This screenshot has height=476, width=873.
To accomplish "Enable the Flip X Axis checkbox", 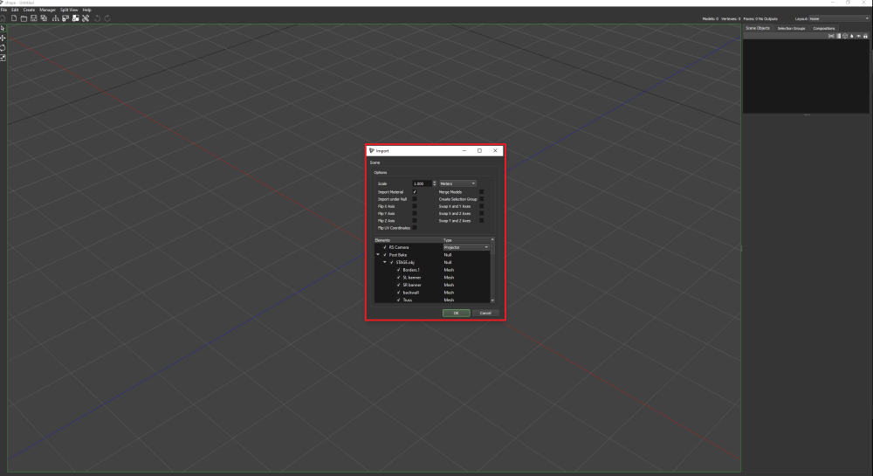I will (x=414, y=206).
